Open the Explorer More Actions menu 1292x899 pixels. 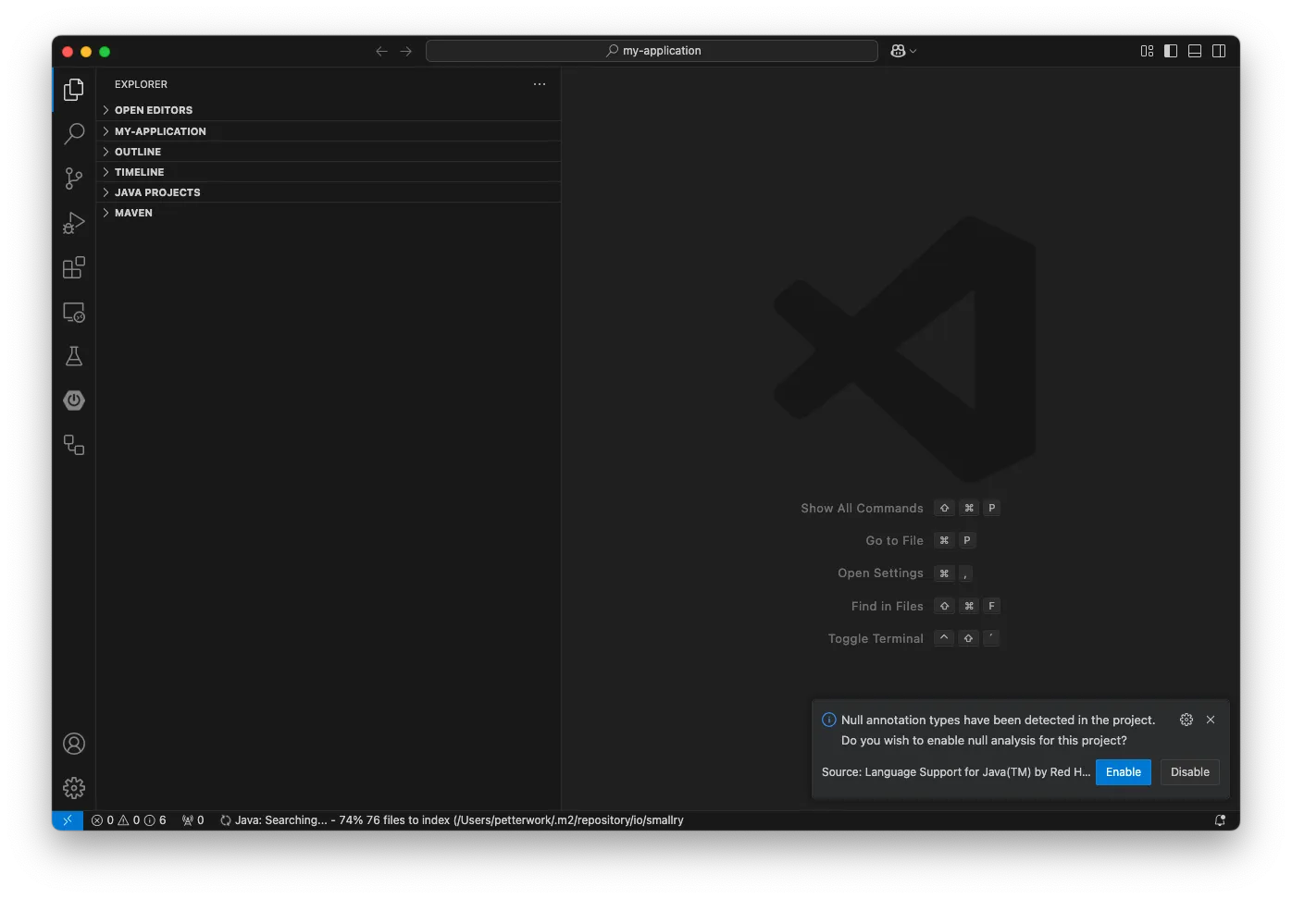click(540, 84)
